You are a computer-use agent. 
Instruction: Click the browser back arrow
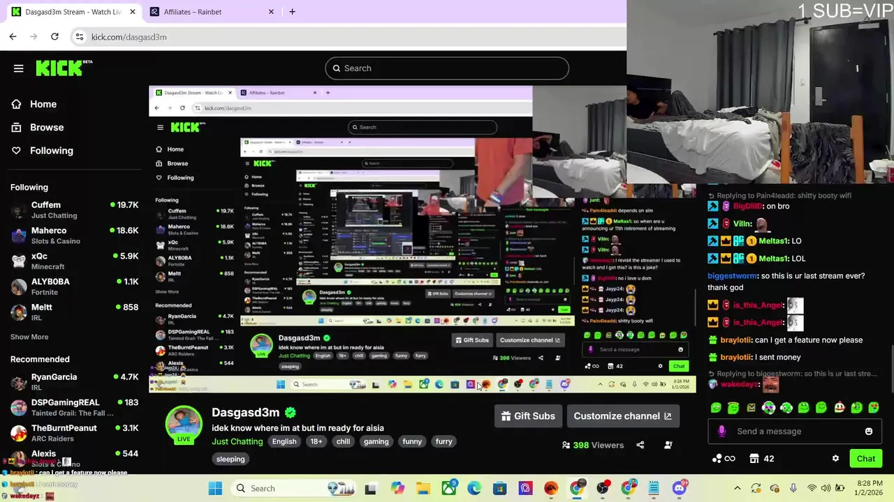[x=13, y=37]
